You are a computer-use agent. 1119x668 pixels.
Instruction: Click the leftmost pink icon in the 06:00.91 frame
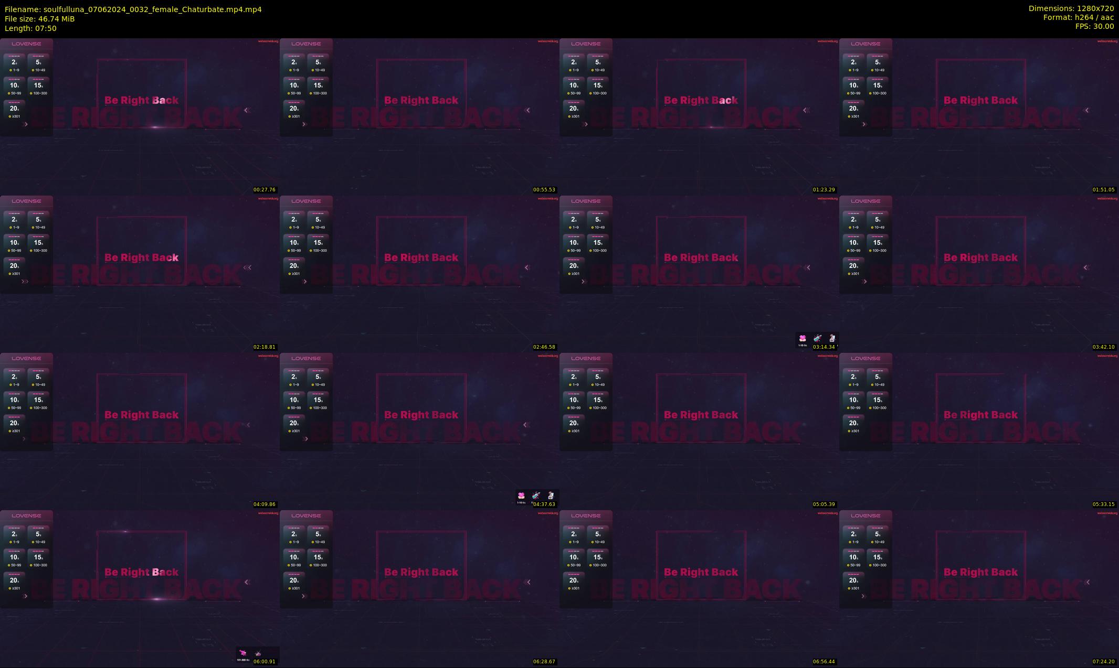[243, 653]
